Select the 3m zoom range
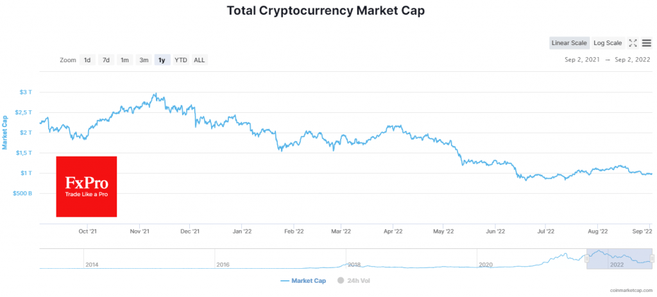 pos(144,60)
